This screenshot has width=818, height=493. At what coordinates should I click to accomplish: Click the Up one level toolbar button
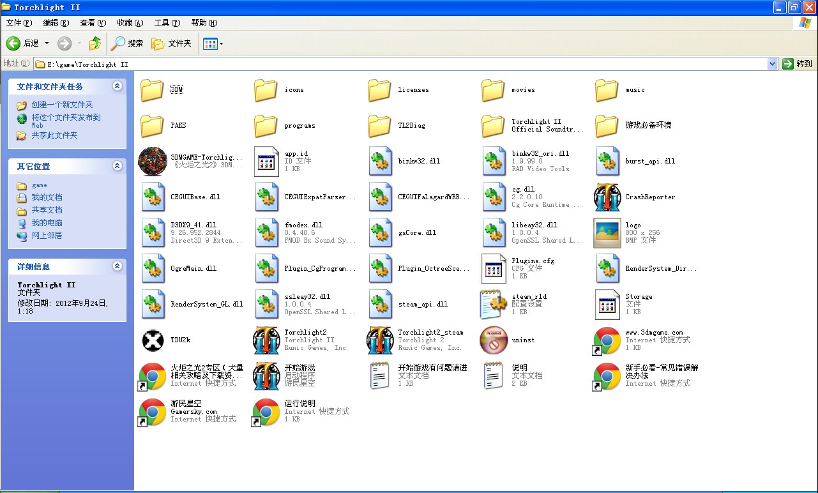coord(95,43)
